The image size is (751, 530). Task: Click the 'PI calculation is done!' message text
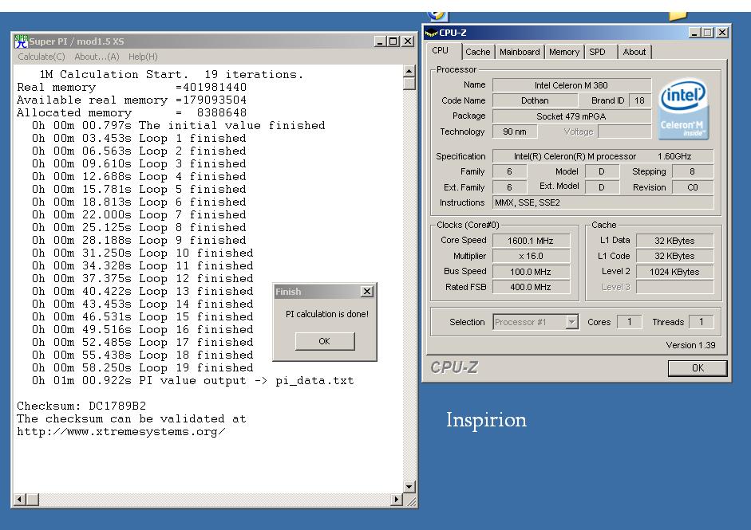327,314
